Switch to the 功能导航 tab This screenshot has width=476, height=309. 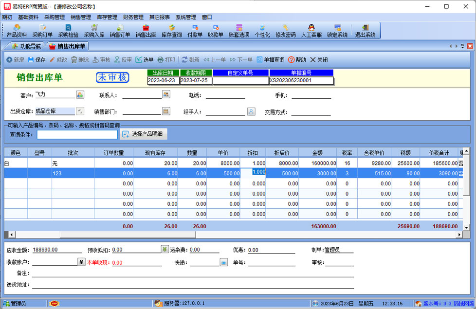tap(26, 46)
